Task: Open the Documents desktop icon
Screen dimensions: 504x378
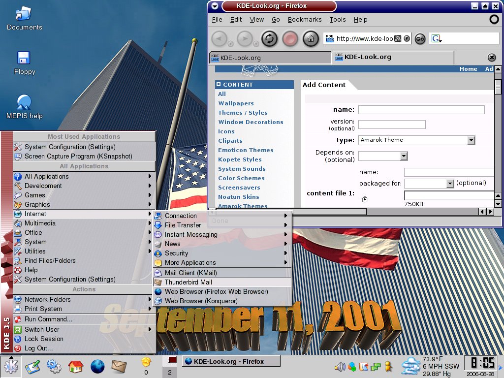Action: click(24, 19)
